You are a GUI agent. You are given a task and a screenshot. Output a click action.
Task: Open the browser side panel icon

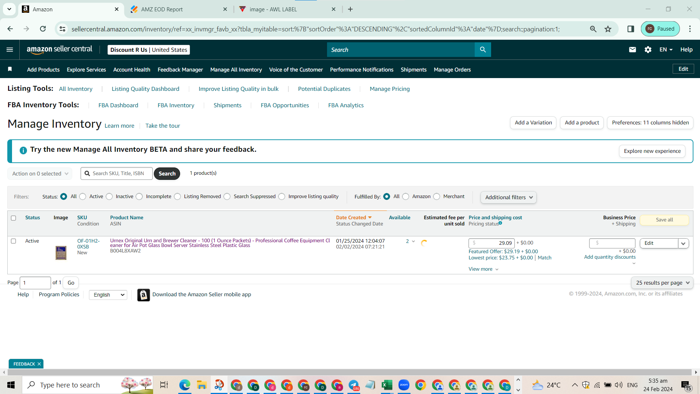pos(630,29)
